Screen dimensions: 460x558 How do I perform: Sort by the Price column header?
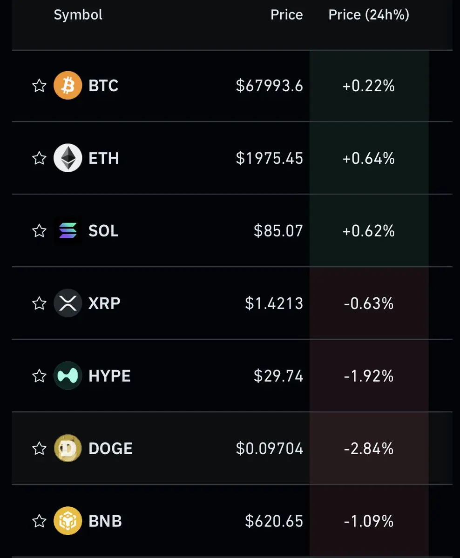[287, 15]
